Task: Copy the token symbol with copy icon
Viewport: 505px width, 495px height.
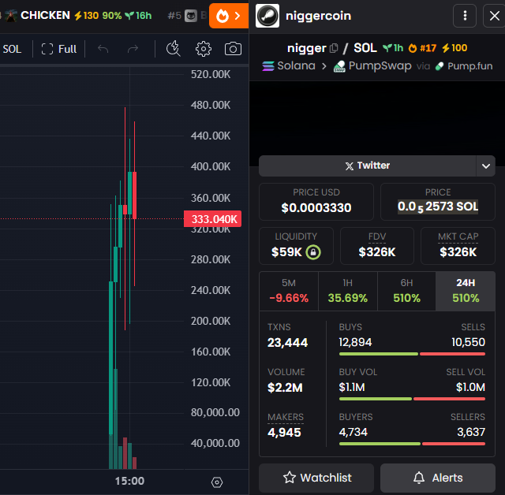Action: tap(334, 48)
